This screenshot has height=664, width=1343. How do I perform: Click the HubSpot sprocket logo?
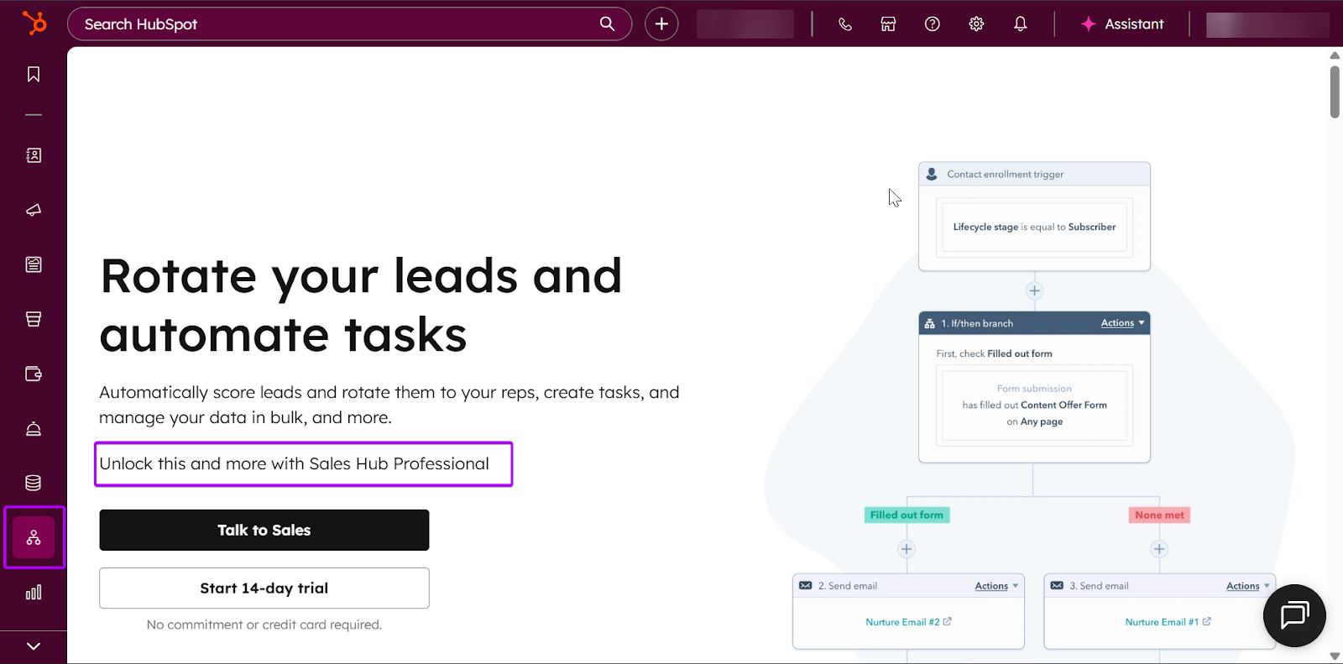click(x=34, y=23)
